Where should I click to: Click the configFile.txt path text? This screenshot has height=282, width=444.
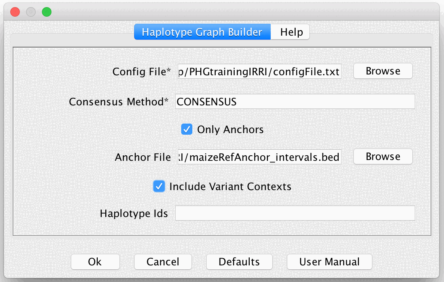coord(259,72)
